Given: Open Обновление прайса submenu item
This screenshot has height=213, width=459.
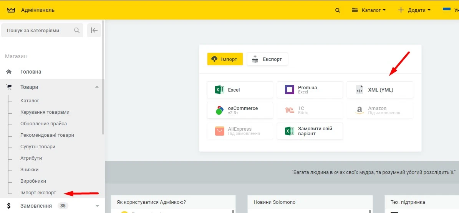Looking at the screenshot, I should [44, 124].
